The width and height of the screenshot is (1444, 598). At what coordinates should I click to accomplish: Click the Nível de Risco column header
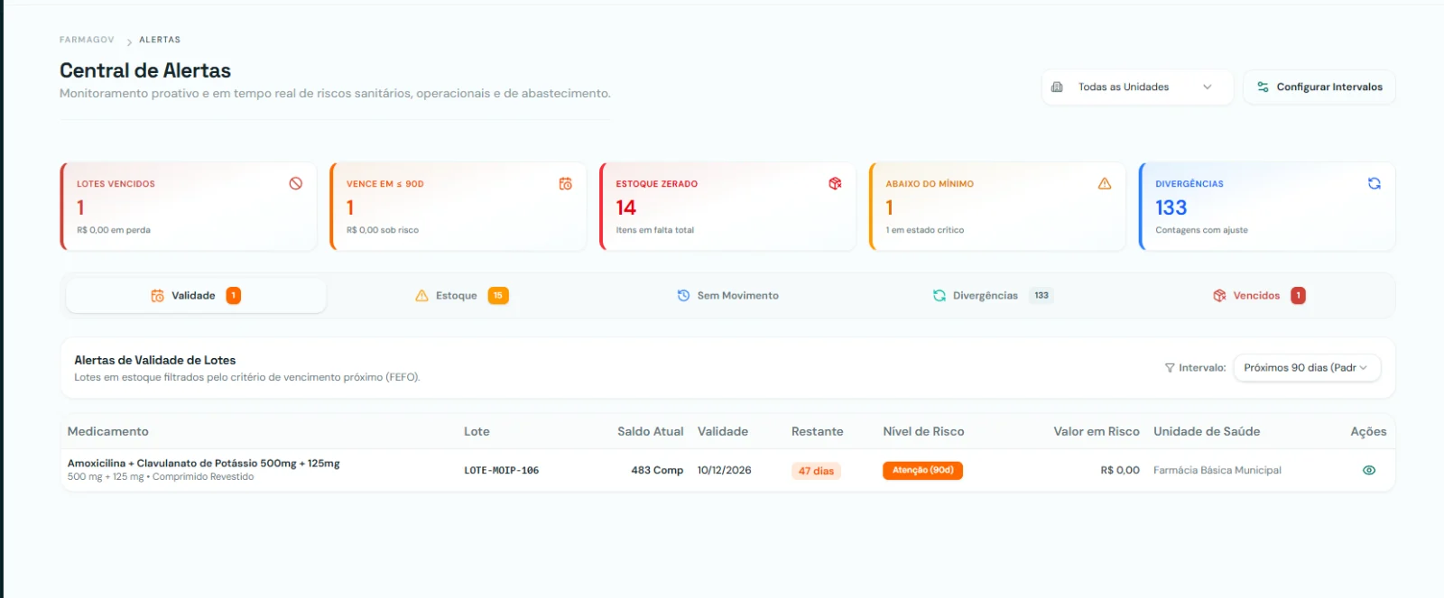923,432
